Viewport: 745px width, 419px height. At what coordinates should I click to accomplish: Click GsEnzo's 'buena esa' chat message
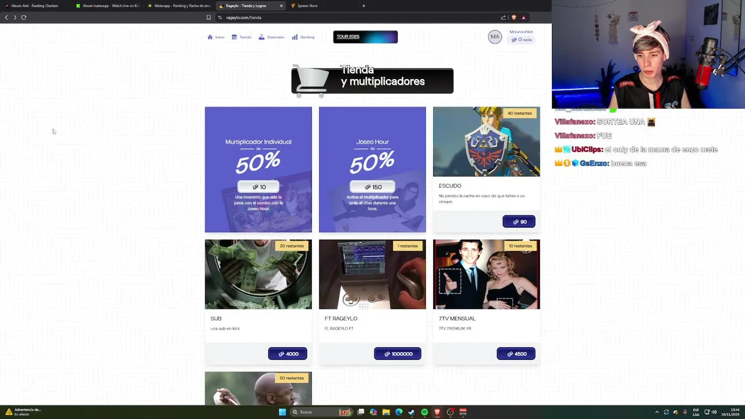(x=601, y=164)
